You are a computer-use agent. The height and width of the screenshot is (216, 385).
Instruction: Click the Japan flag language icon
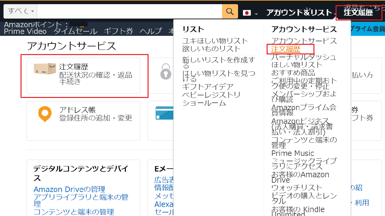tap(247, 13)
